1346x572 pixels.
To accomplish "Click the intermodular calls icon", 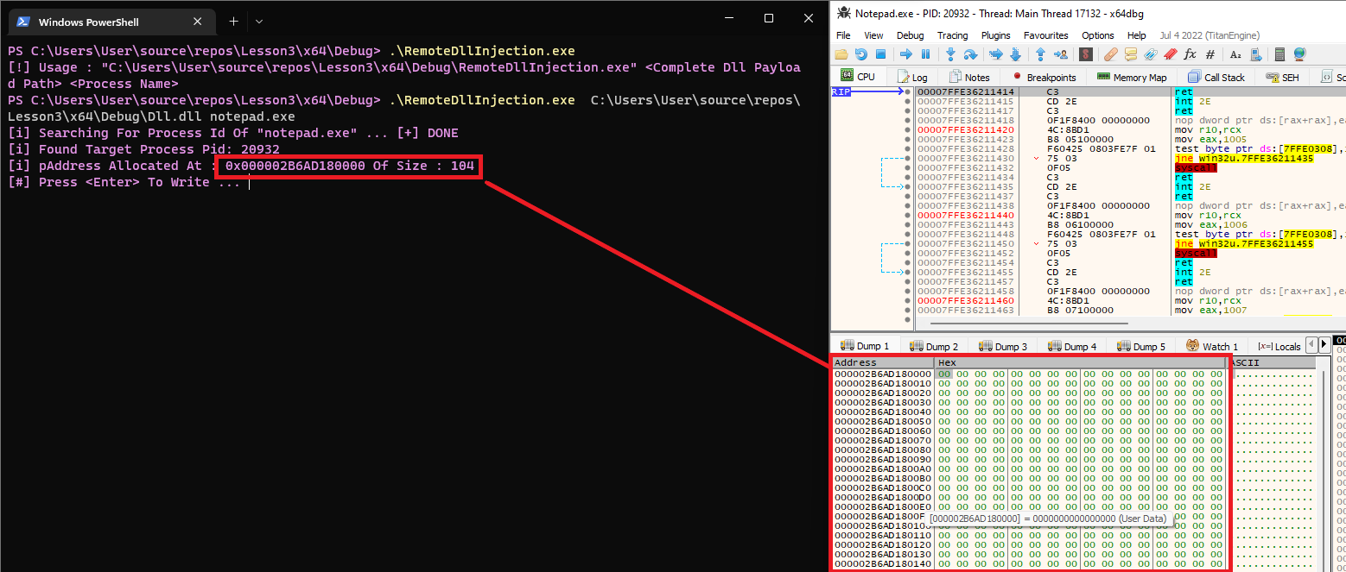I will point(1254,54).
